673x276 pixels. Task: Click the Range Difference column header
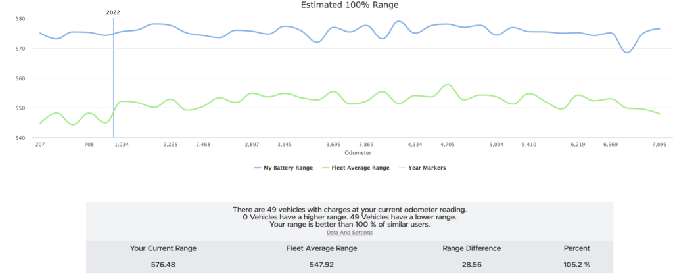click(472, 248)
